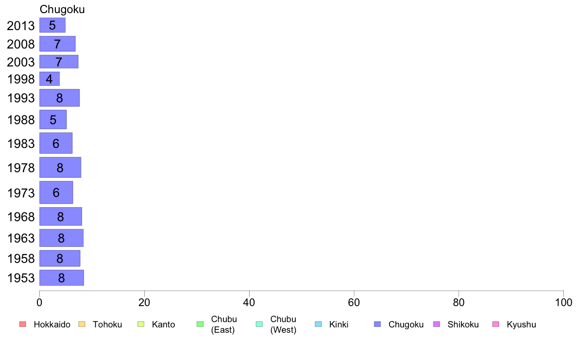Click the Hokkaido red legend swatch
The image size is (577, 357).
pos(23,325)
